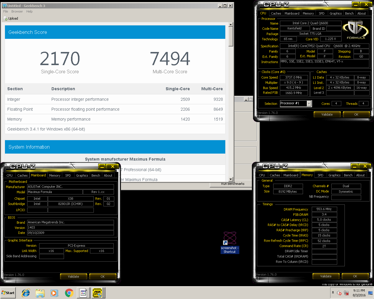Image resolution: width=374 pixels, height=299 pixels.
Task: Click the DRAM Frequency value 553.6 MHz
Action: [324, 209]
